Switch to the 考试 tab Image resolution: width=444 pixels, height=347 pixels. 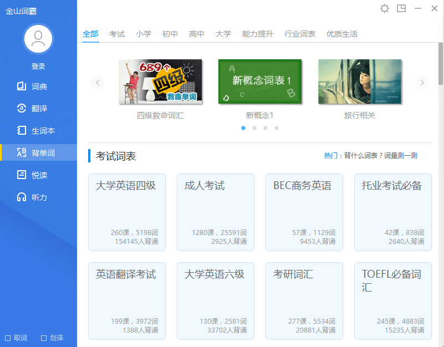(117, 34)
